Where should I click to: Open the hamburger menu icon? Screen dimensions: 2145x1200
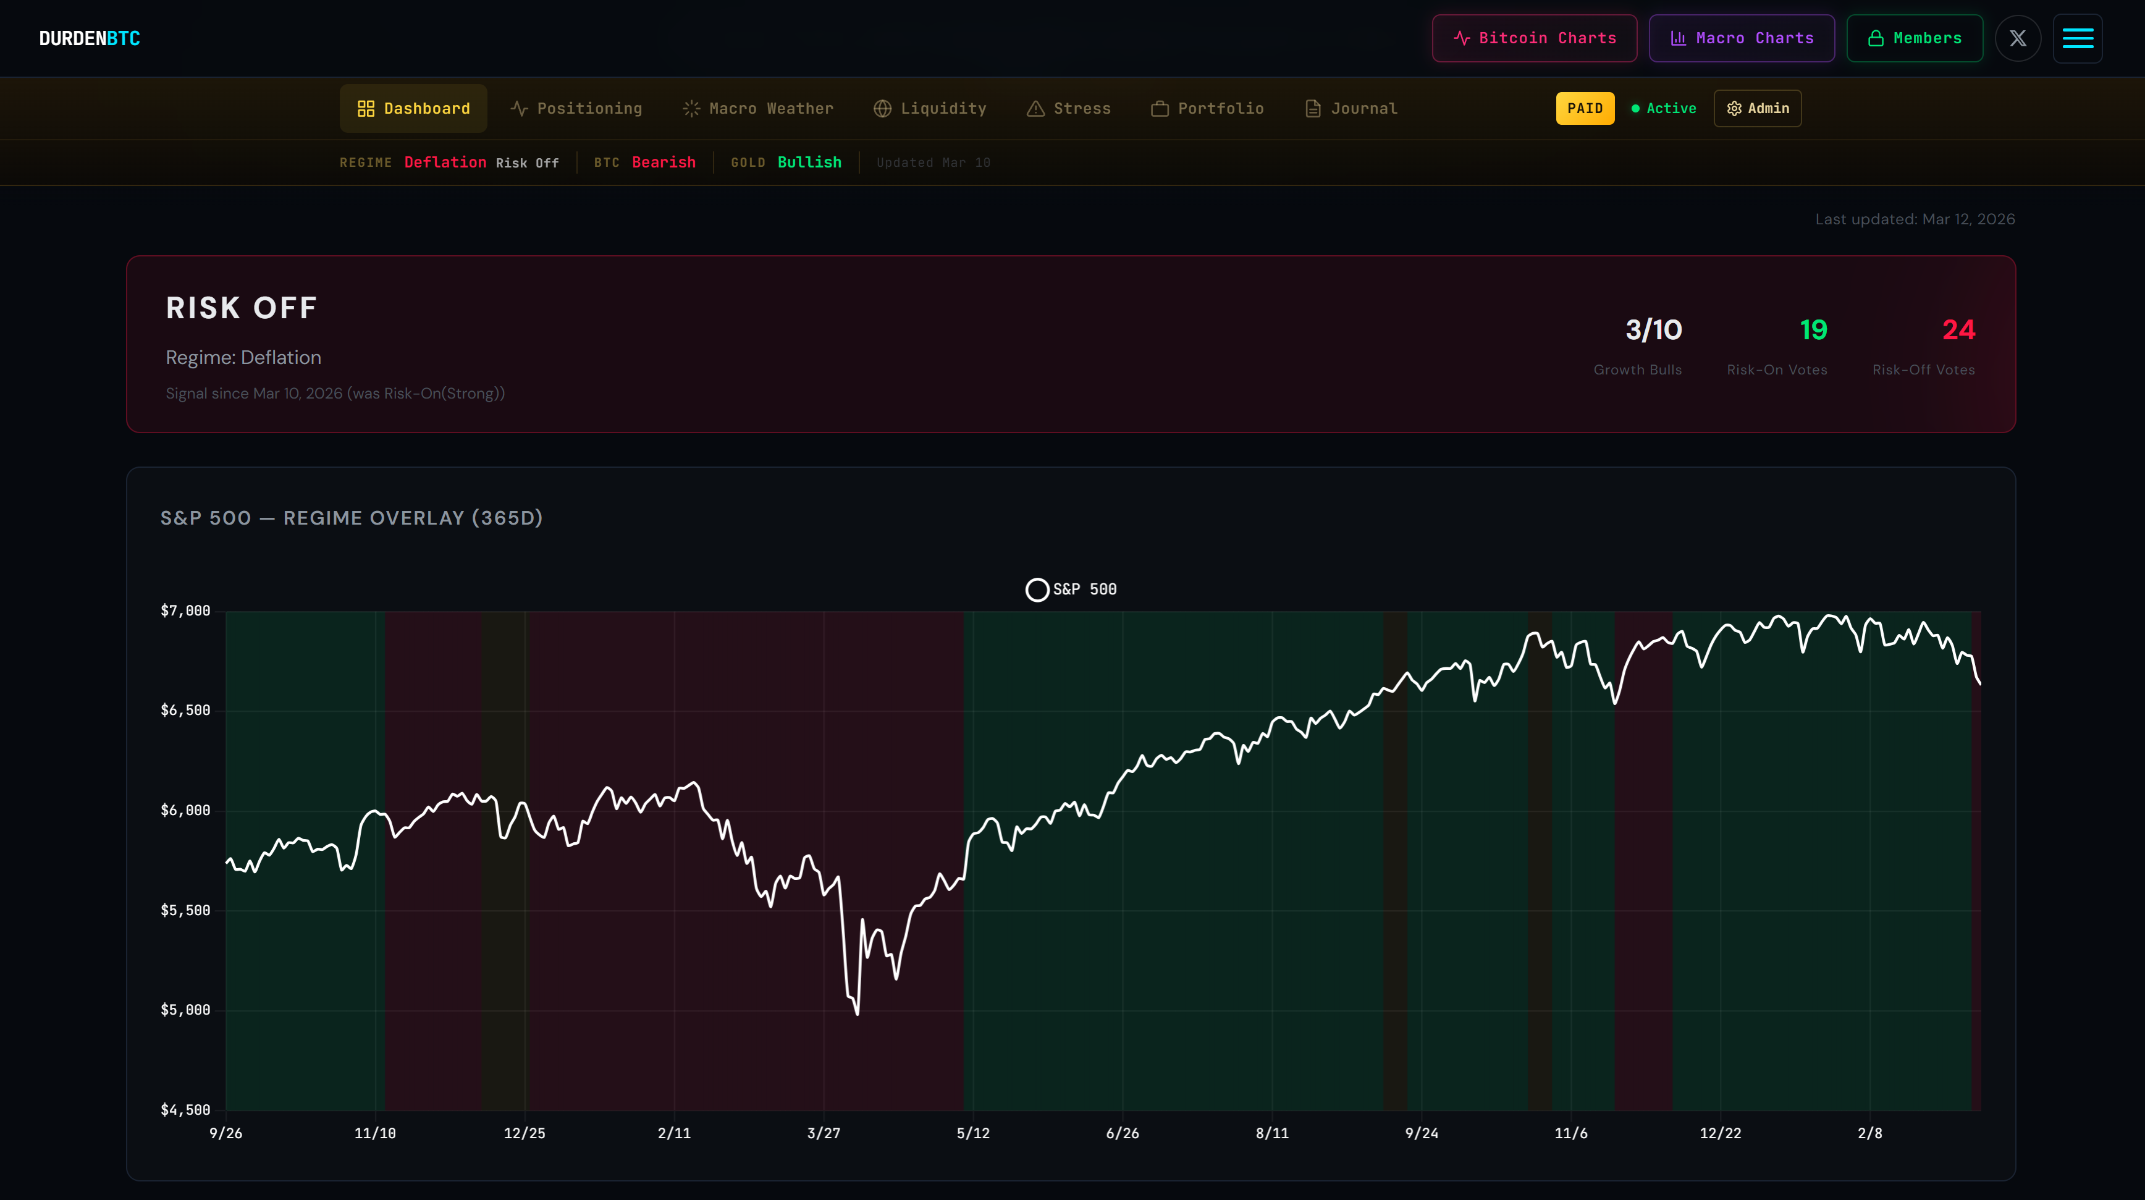2078,38
